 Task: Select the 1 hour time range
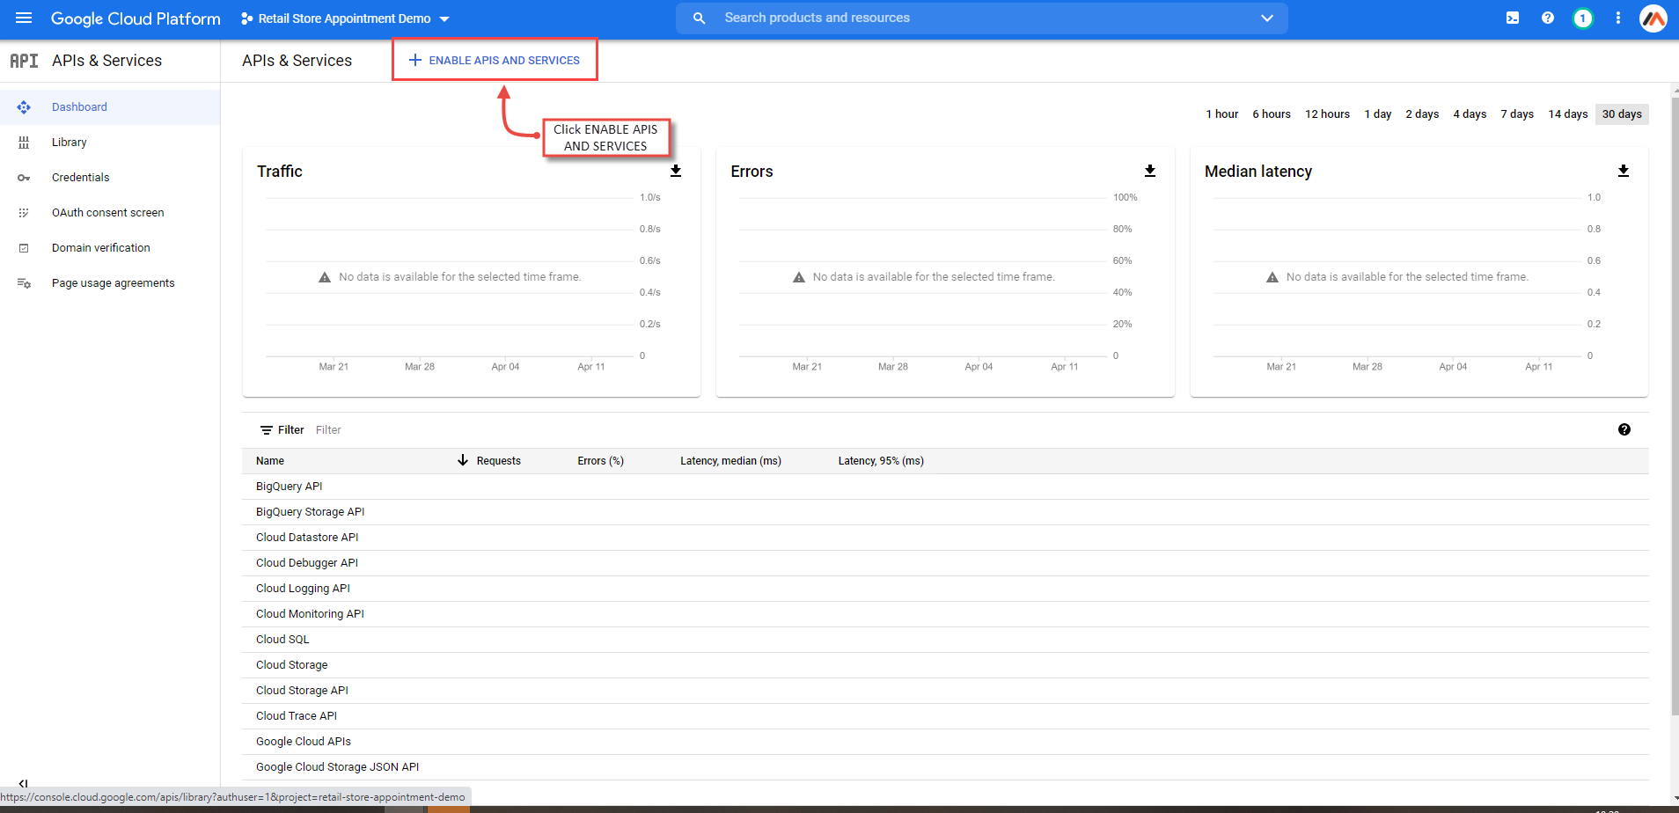(x=1221, y=114)
